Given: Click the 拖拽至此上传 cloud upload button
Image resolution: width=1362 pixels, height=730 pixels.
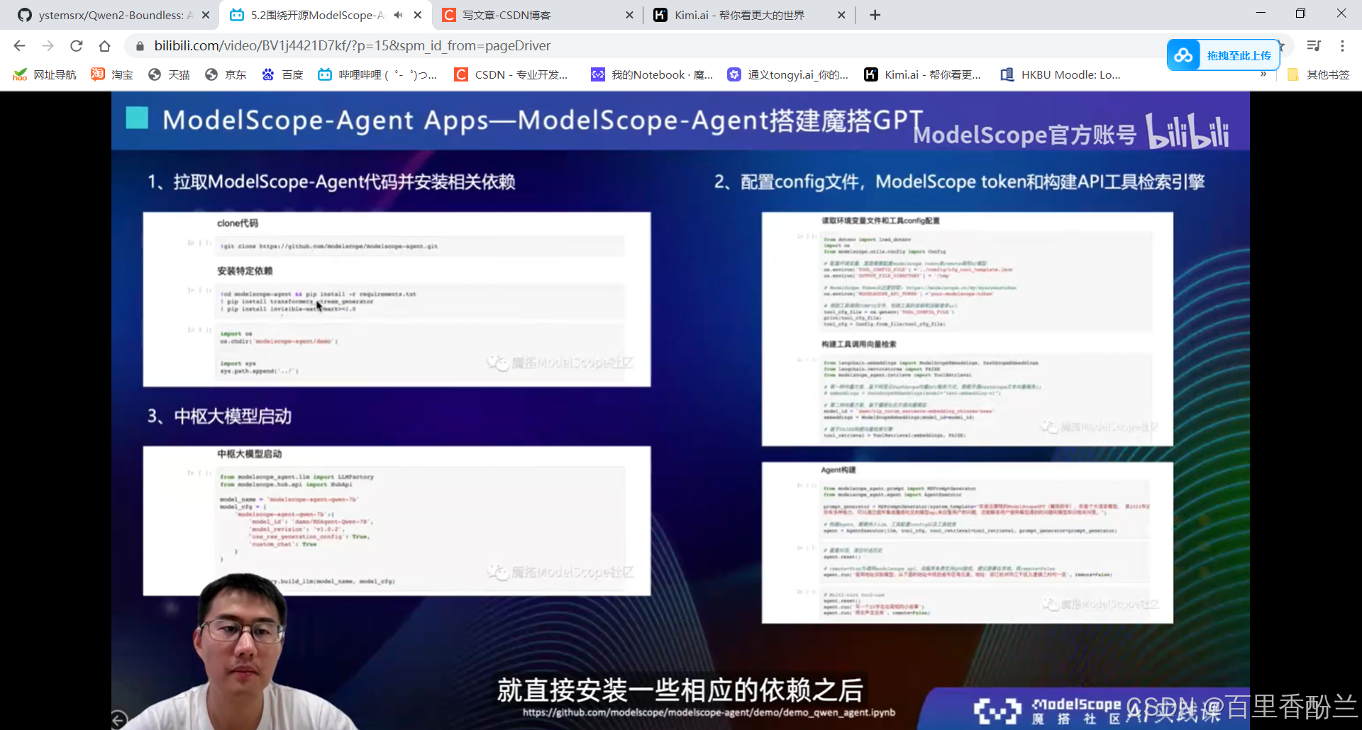Looking at the screenshot, I should (x=1223, y=55).
